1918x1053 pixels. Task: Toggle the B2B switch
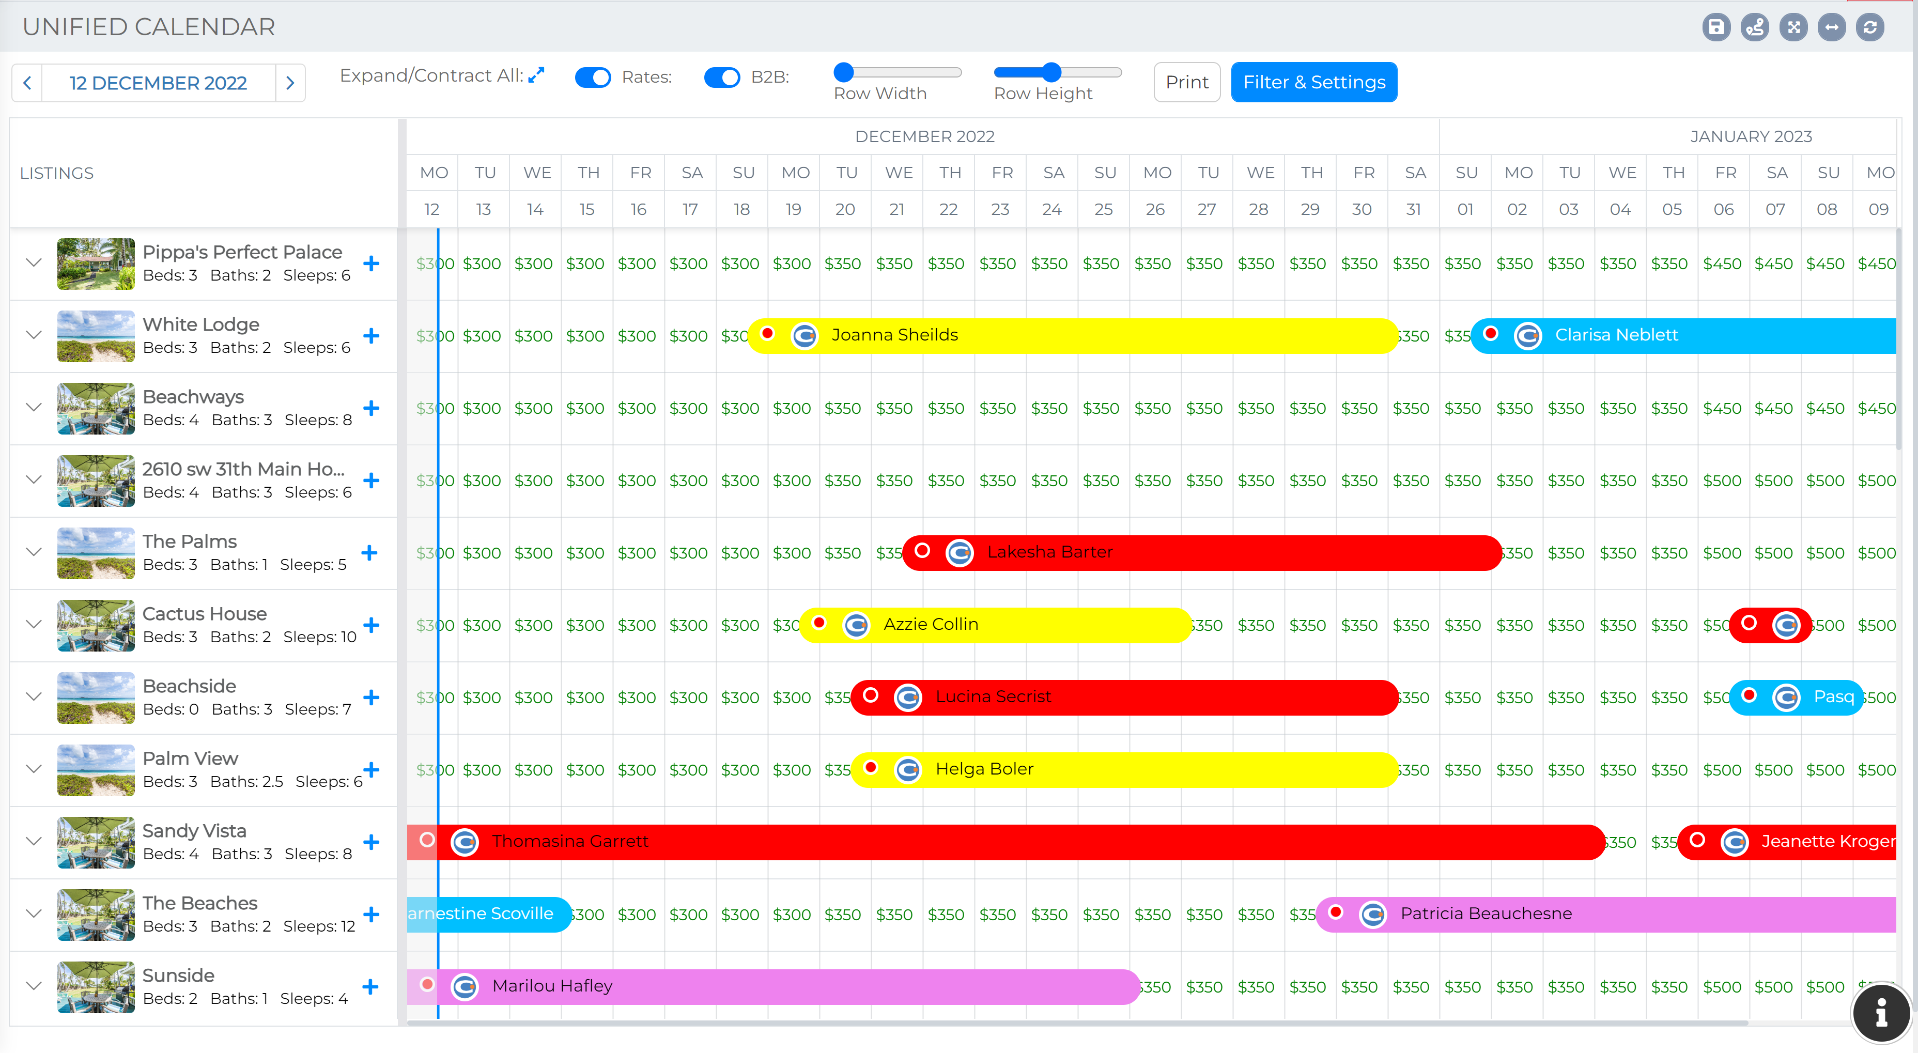(721, 78)
